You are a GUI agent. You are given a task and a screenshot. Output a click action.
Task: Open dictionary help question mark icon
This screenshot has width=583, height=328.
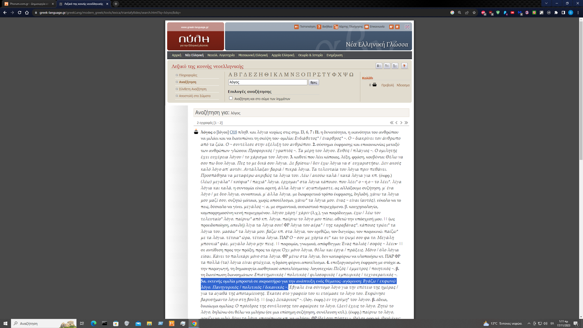point(404,66)
